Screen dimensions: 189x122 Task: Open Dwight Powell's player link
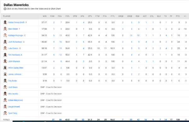pyautogui.click(x=14, y=107)
